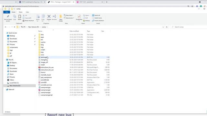Select the changelog text document

pos(44,60)
